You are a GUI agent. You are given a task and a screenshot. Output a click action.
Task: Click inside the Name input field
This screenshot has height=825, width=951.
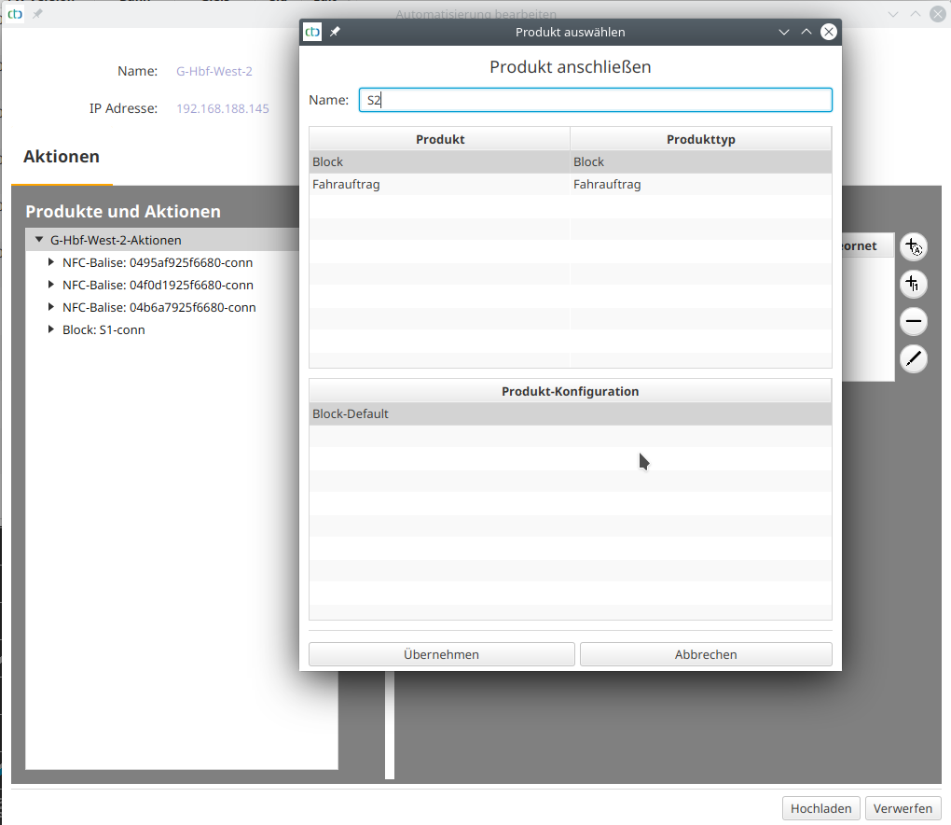click(x=595, y=100)
